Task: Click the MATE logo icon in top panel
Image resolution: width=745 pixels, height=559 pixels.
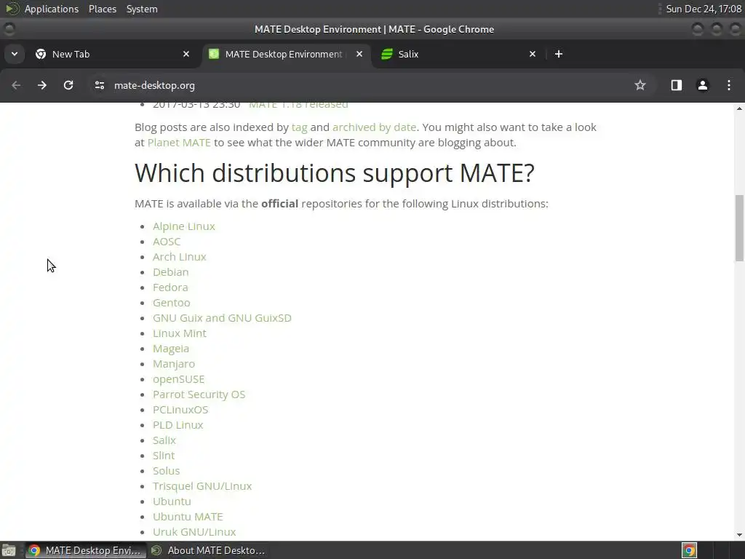Action: pyautogui.click(x=12, y=9)
